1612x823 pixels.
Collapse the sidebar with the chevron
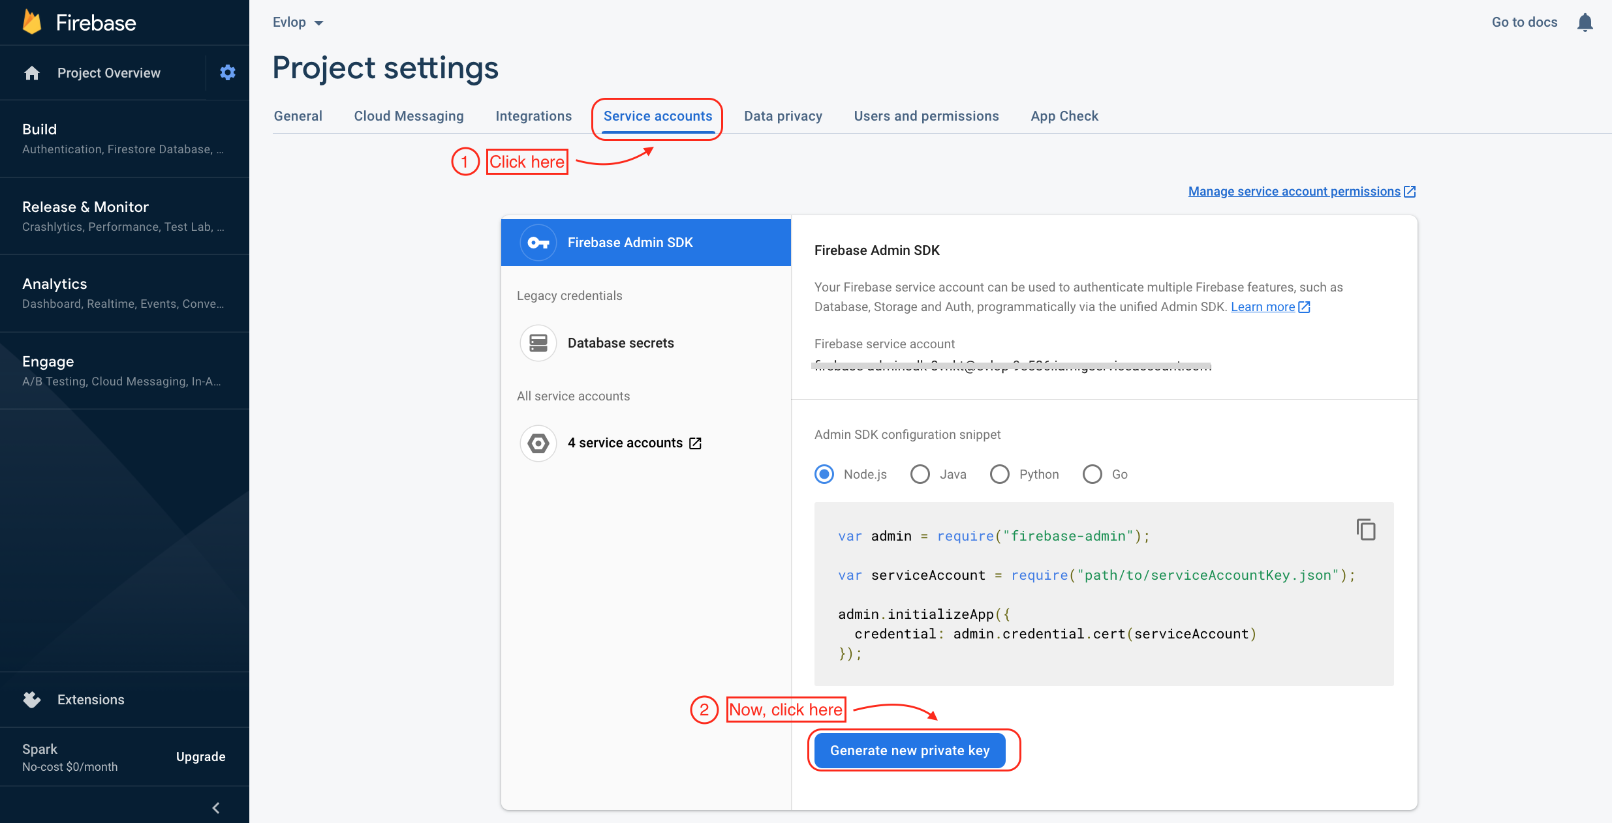point(216,808)
